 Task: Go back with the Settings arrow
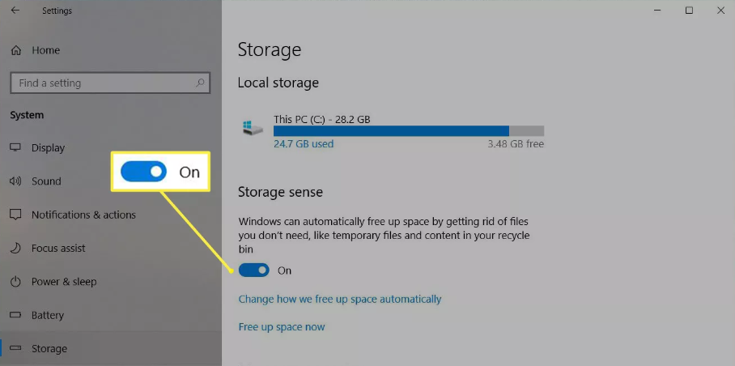[x=15, y=11]
